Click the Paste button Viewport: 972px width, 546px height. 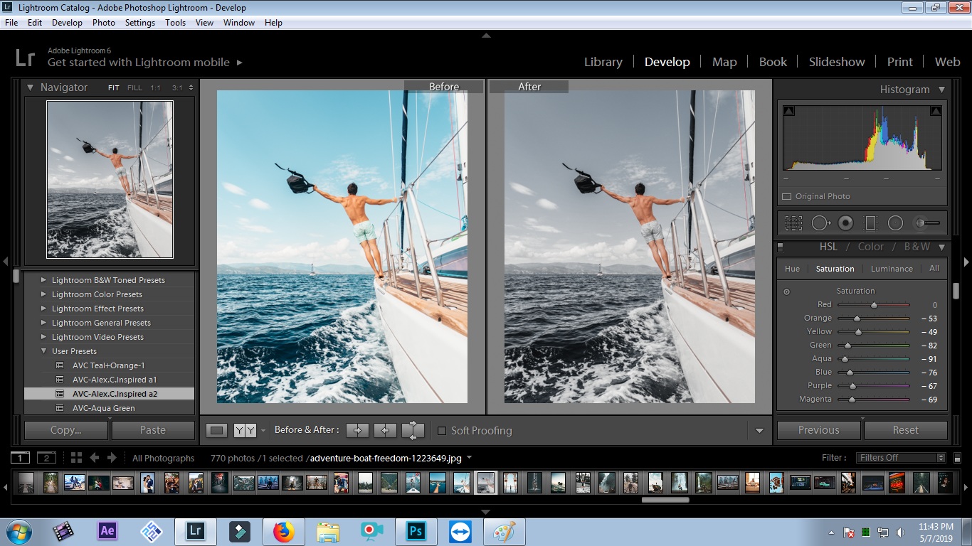click(153, 430)
